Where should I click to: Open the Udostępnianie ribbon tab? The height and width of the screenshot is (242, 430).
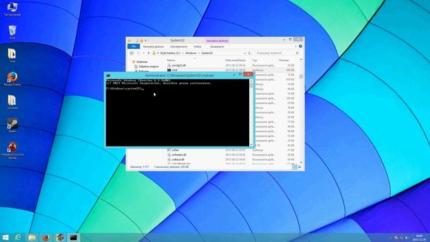tap(179, 46)
